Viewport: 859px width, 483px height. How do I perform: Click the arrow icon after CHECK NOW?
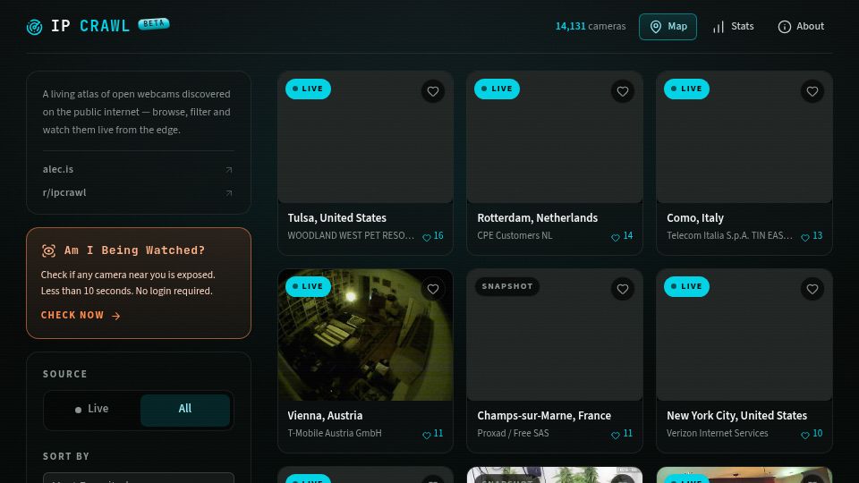[115, 316]
